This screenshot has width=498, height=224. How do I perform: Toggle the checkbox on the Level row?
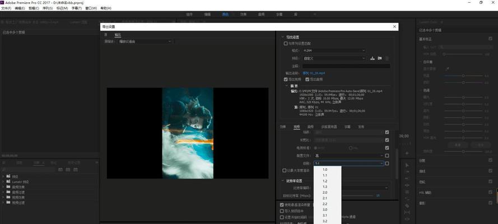point(387,164)
